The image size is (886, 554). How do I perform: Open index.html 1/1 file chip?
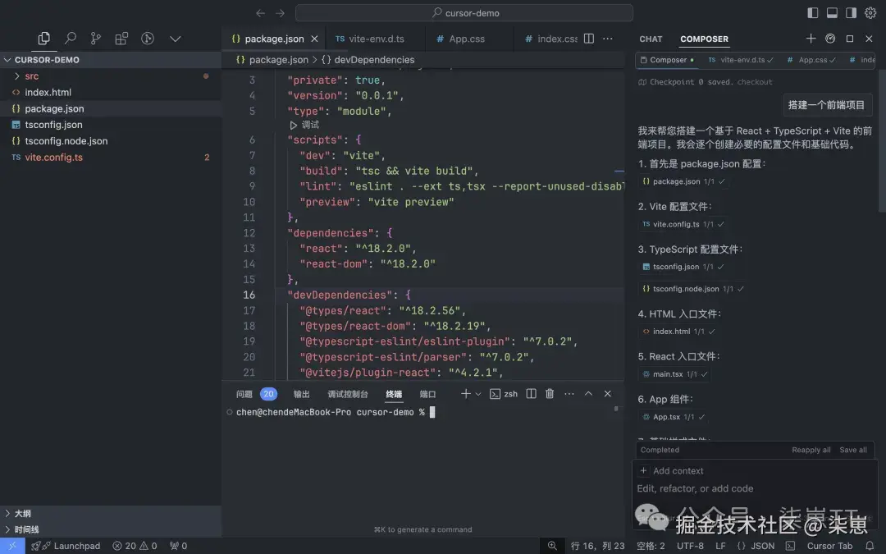[678, 332]
